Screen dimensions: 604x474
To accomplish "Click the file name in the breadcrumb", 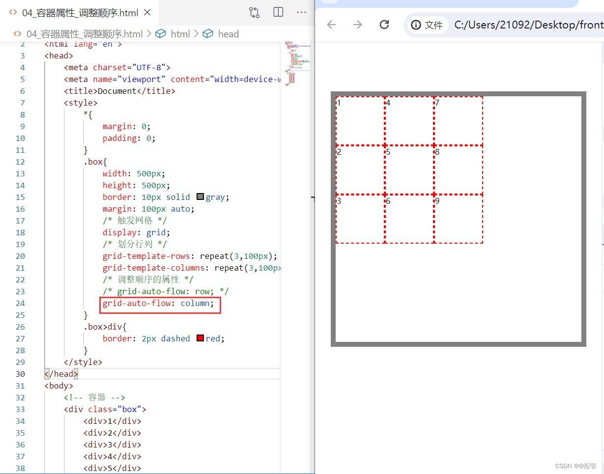I will [85, 34].
